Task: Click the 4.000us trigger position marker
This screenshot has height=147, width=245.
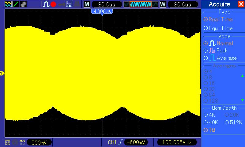Action: pyautogui.click(x=102, y=12)
